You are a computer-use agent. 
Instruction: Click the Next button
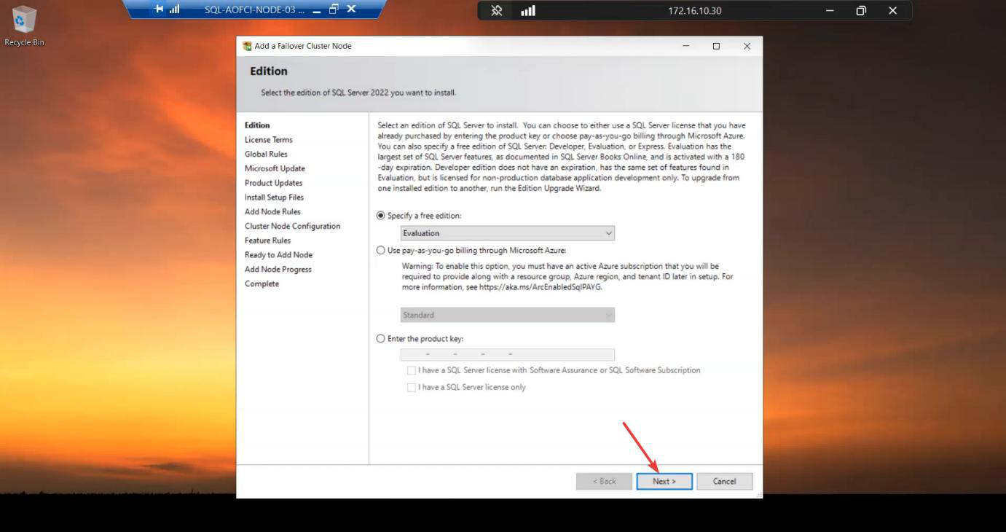point(664,481)
